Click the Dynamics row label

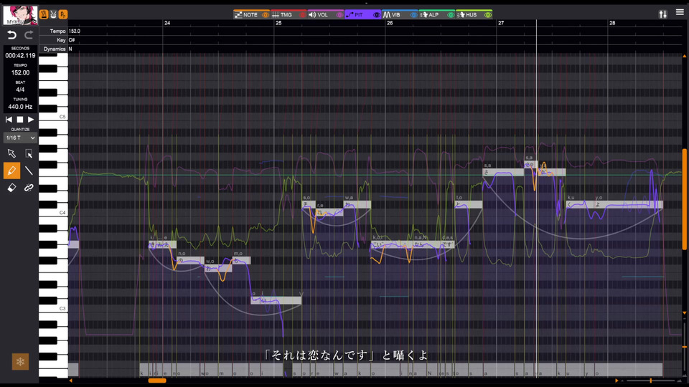coord(55,49)
